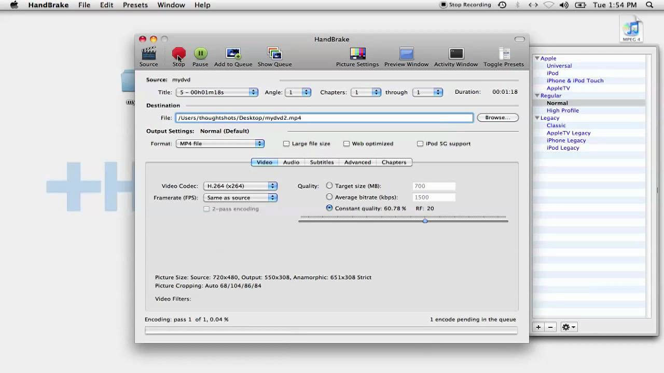Click the constant quality slider handle
This screenshot has height=373, width=664.
click(x=425, y=221)
